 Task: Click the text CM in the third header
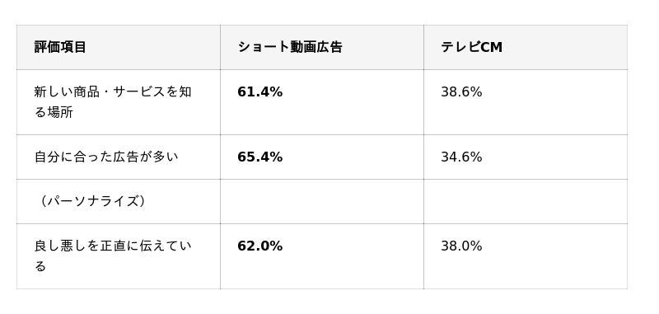tap(491, 47)
